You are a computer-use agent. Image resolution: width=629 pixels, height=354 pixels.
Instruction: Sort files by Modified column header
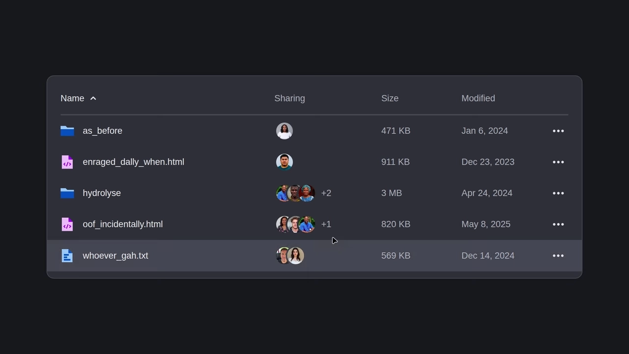(x=478, y=98)
